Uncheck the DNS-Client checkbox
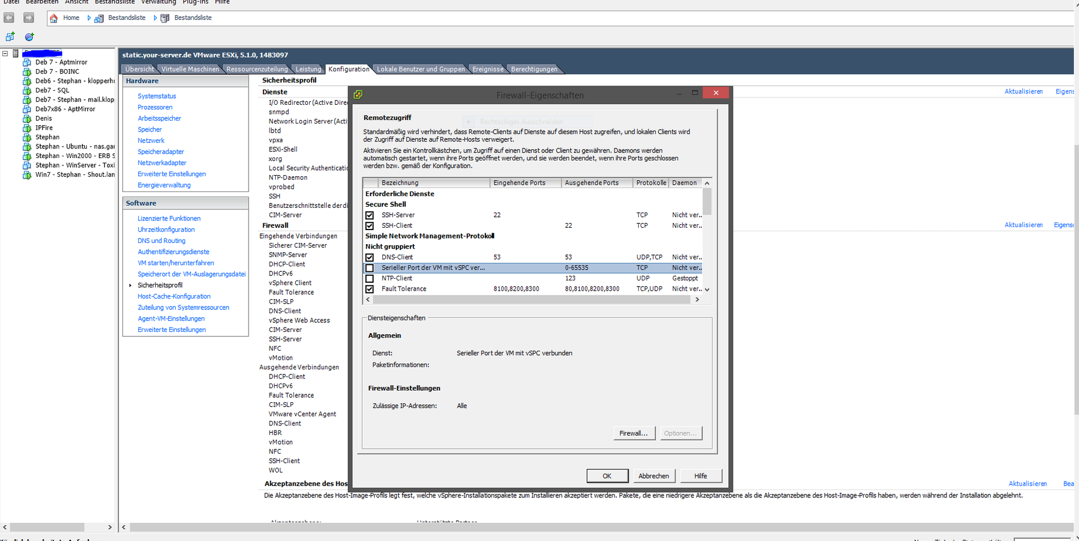 point(370,257)
